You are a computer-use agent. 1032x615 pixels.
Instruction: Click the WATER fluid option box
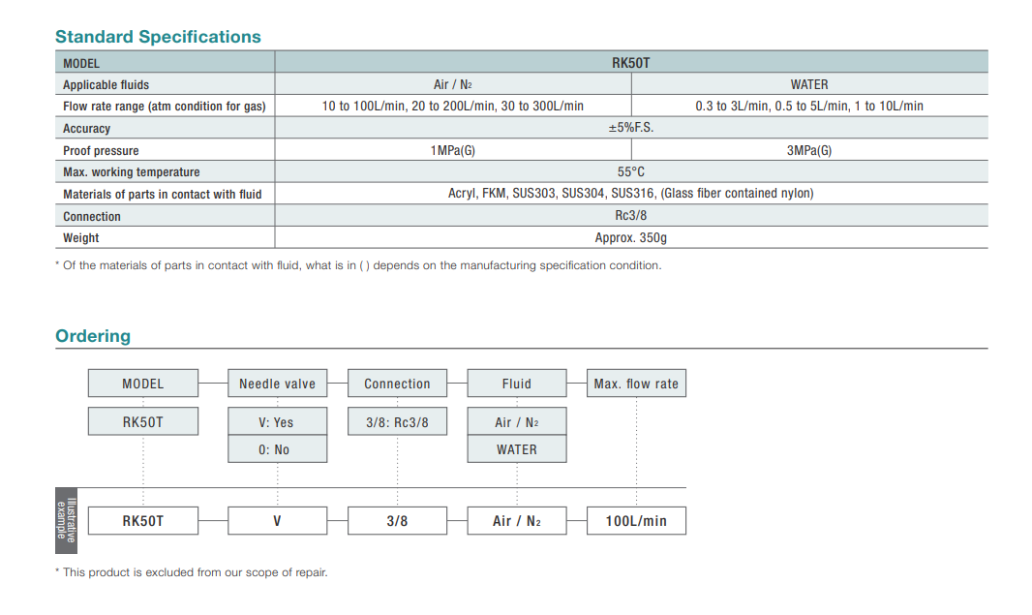click(517, 449)
